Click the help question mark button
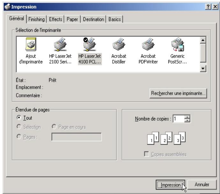Viewport: 220px width, 194px height. point(208,7)
